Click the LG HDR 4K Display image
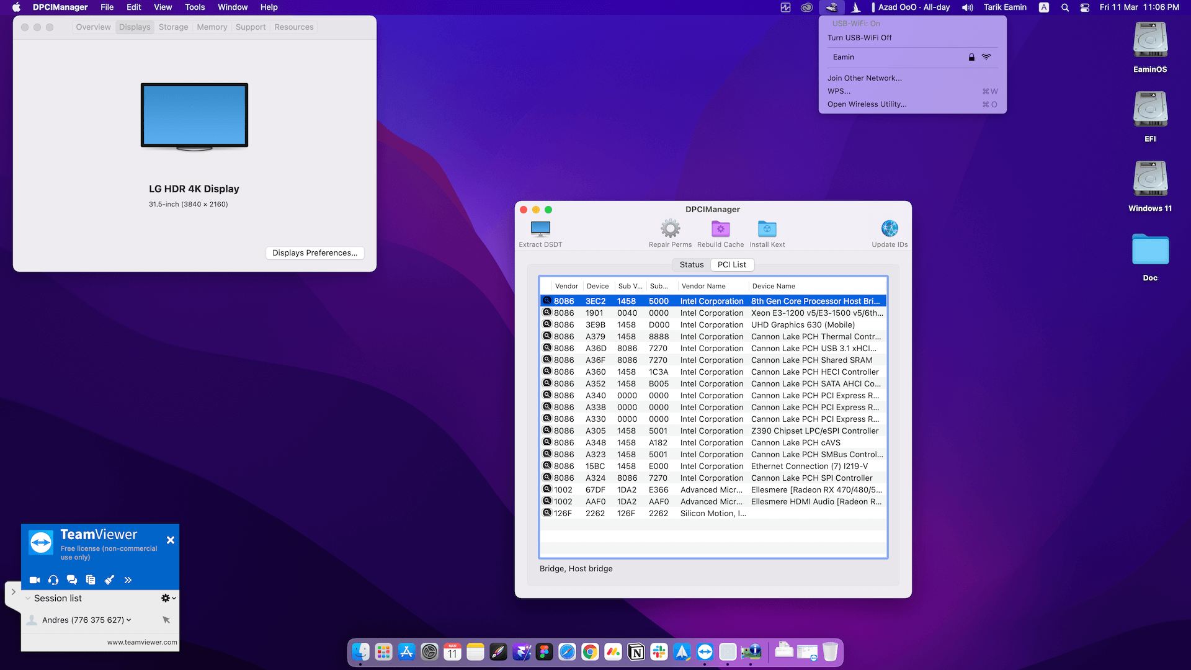The image size is (1191, 670). coord(194,117)
